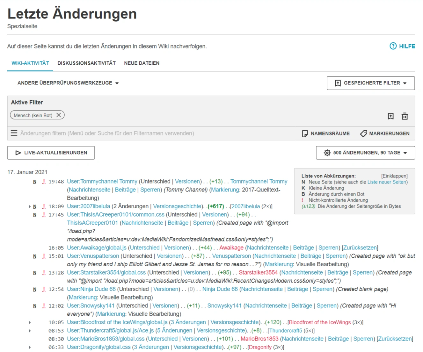Remove the 'Mensch (kein Bot)' filter chip

[59, 115]
